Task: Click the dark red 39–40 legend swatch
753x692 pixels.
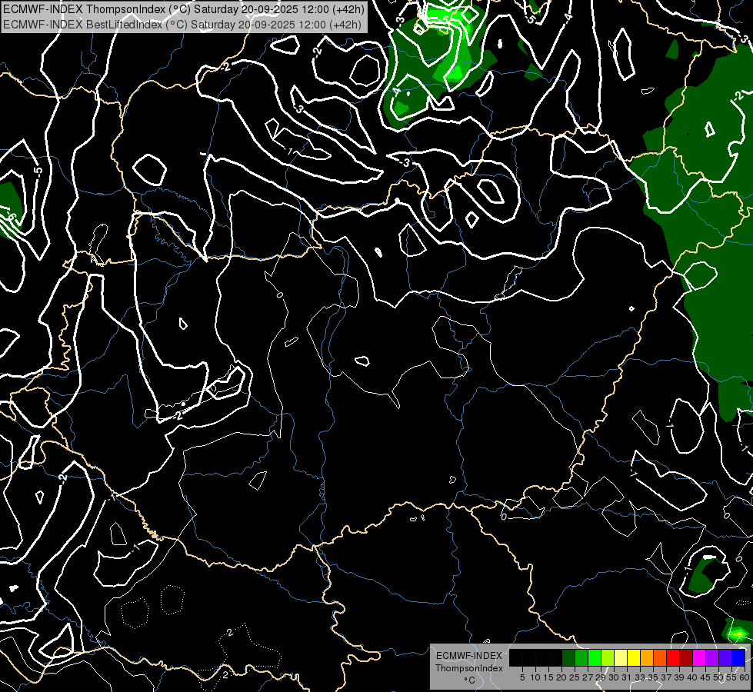Action: [x=685, y=657]
